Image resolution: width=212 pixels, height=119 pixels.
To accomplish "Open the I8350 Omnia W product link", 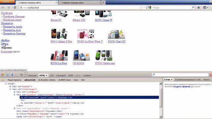I will point(104,20).
